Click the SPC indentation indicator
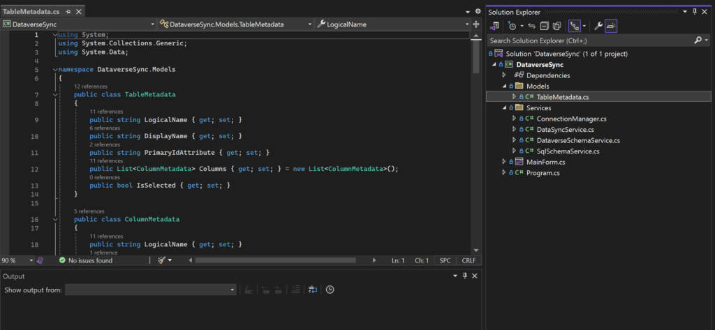 445,260
